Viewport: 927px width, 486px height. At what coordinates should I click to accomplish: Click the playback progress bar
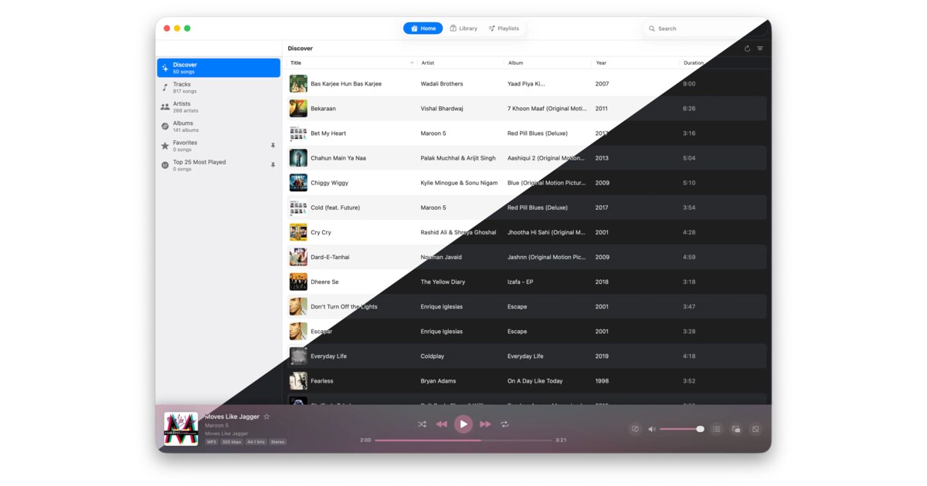point(463,440)
